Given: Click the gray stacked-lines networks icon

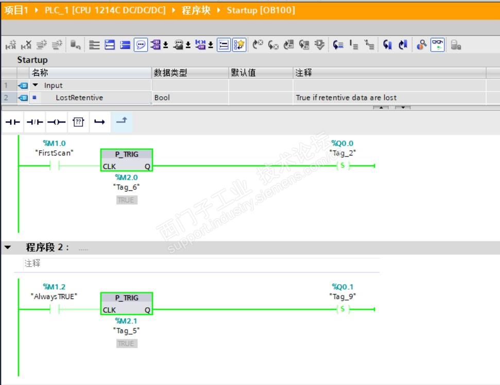Looking at the screenshot, I should pyautogui.click(x=94, y=45).
